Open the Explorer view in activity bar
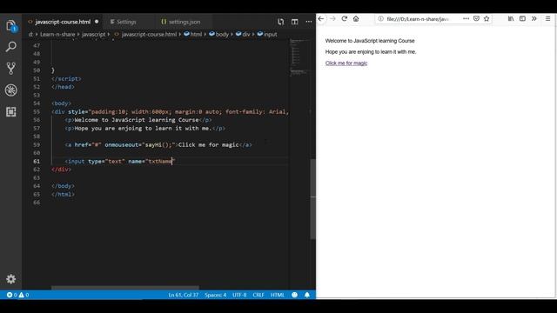The width and height of the screenshot is (557, 313). pyautogui.click(x=11, y=25)
